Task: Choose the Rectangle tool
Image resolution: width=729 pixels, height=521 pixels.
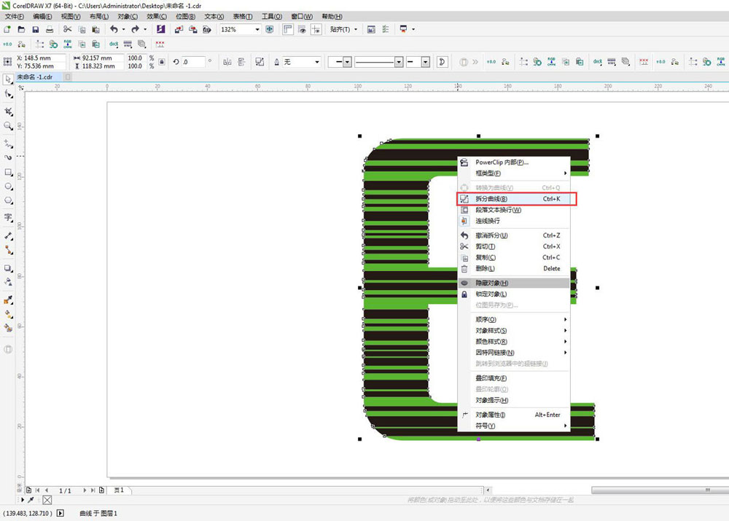Action: click(9, 173)
